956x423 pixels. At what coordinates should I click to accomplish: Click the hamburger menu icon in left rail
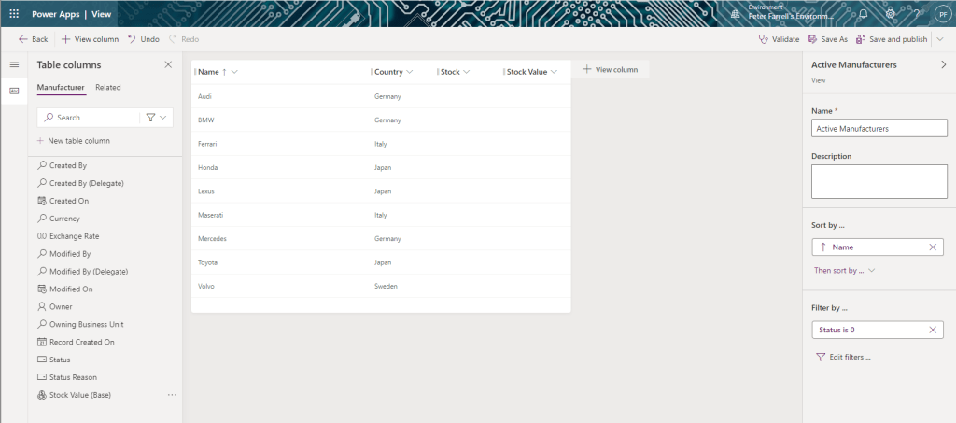point(14,64)
